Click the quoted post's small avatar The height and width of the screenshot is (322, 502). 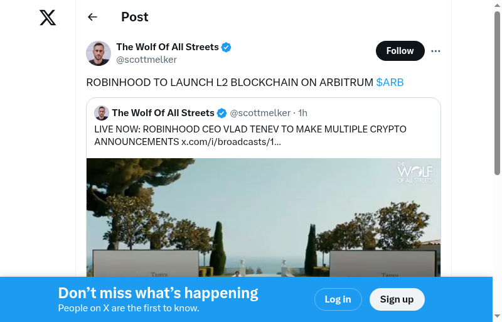pyautogui.click(x=102, y=113)
